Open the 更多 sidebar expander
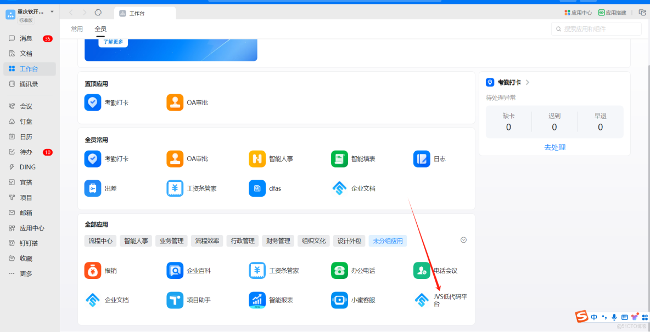 (x=26, y=273)
